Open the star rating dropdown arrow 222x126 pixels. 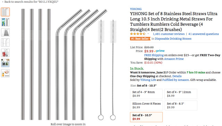[148, 34]
